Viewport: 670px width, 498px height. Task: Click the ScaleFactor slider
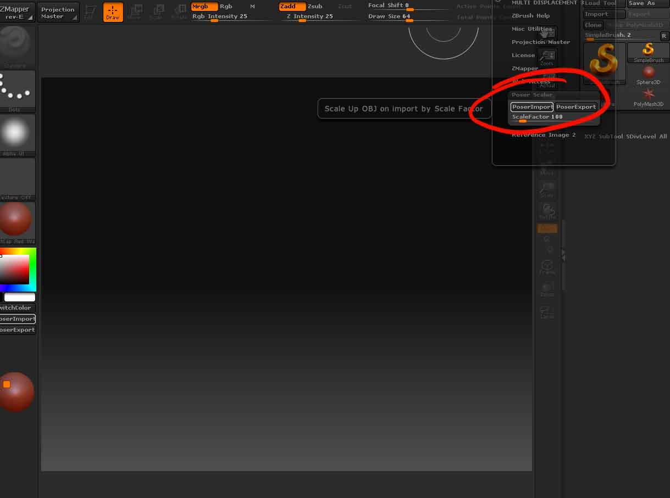coord(554,117)
